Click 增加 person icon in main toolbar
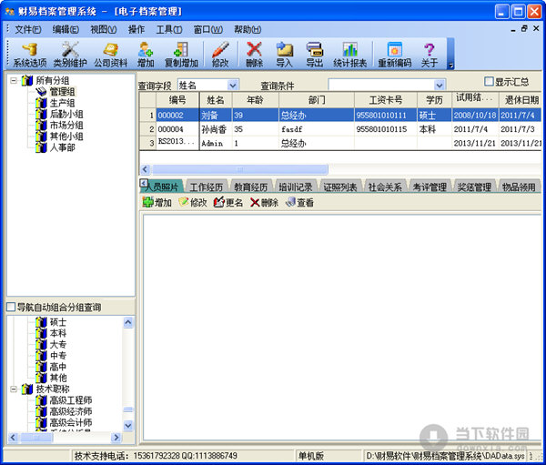The width and height of the screenshot is (546, 465). click(x=146, y=55)
